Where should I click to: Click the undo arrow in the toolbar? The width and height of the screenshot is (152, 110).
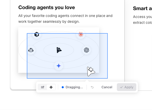click(92, 87)
